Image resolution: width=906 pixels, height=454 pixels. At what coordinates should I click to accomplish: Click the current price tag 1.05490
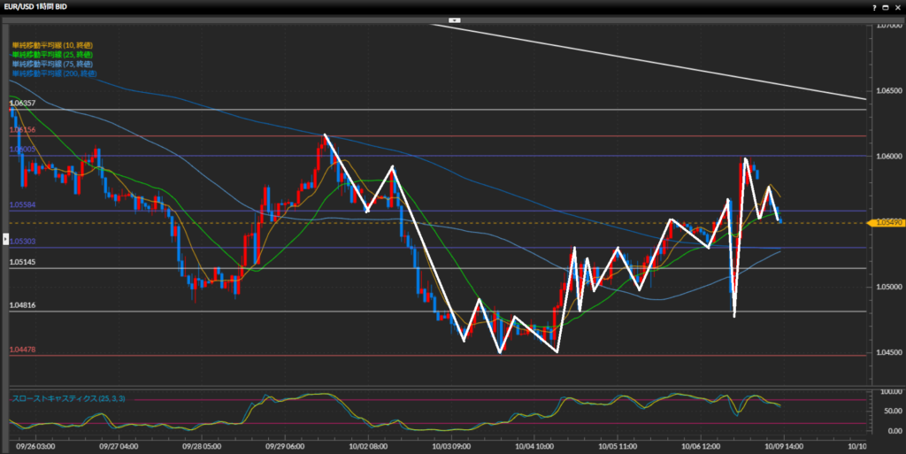coord(887,223)
